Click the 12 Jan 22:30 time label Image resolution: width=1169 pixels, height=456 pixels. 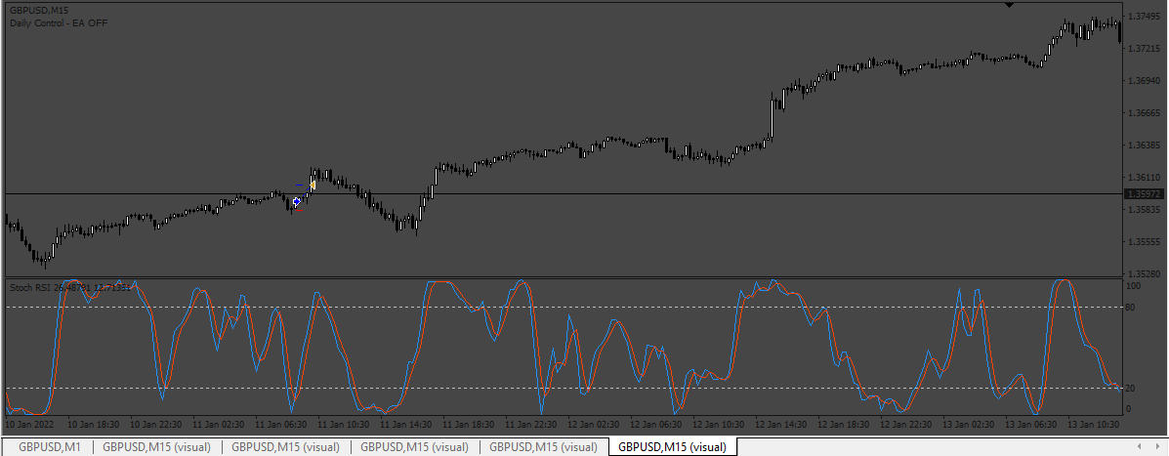[x=908, y=424]
